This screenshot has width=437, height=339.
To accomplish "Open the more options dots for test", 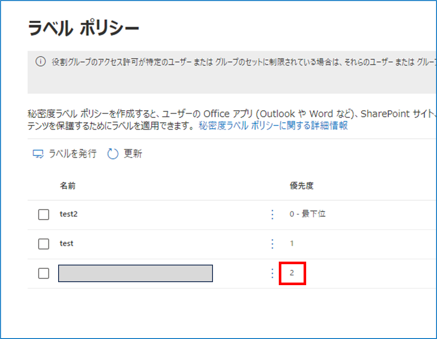I will point(272,244).
